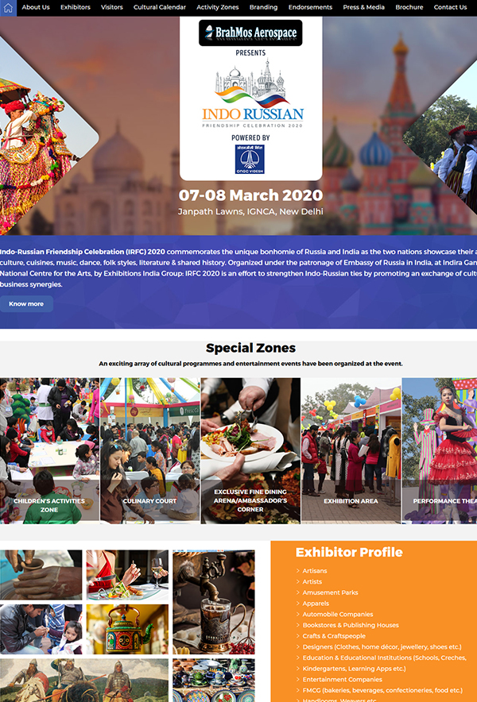The width and height of the screenshot is (477, 702).
Task: Click the 'Janpath Lawns, IGNCA, New Delhi' venue text
Action: point(250,211)
